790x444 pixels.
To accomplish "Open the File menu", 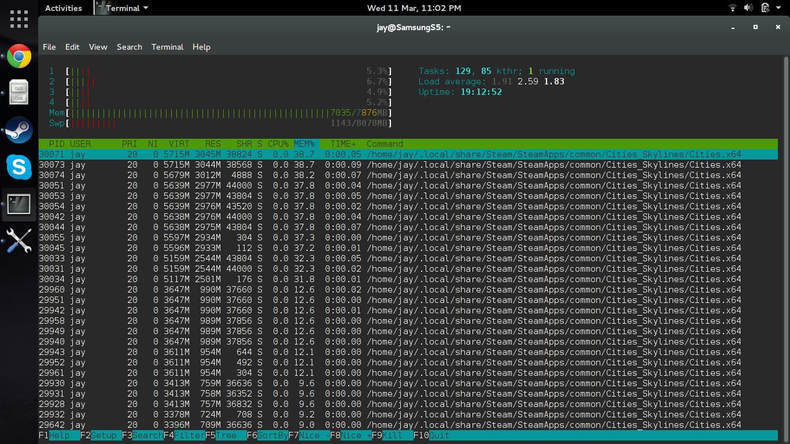I will click(49, 47).
